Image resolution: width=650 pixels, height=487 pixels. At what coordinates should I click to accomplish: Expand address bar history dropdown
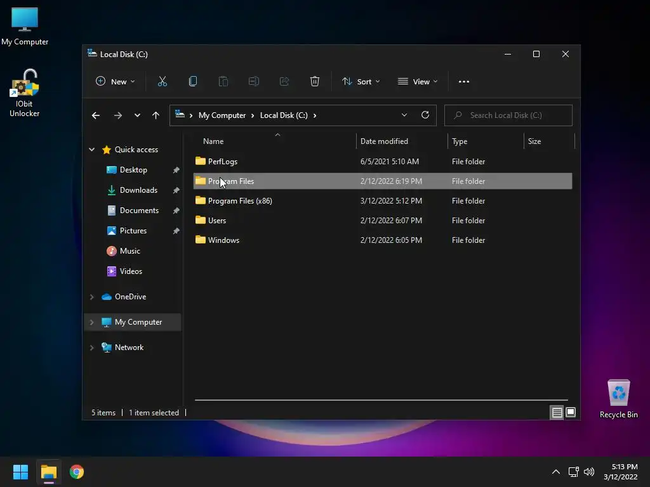pos(404,115)
